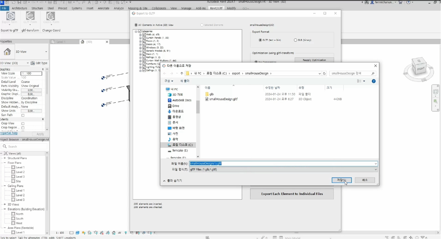Viewport: 441px width, 239px height.
Task: Uncheck the Generic Models checkbox
Action: pyautogui.click(x=144, y=51)
